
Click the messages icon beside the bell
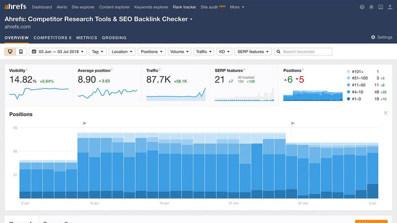(x=381, y=7)
